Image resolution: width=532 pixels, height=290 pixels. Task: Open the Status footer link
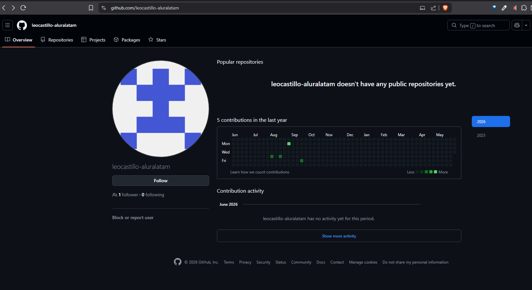pyautogui.click(x=281, y=262)
